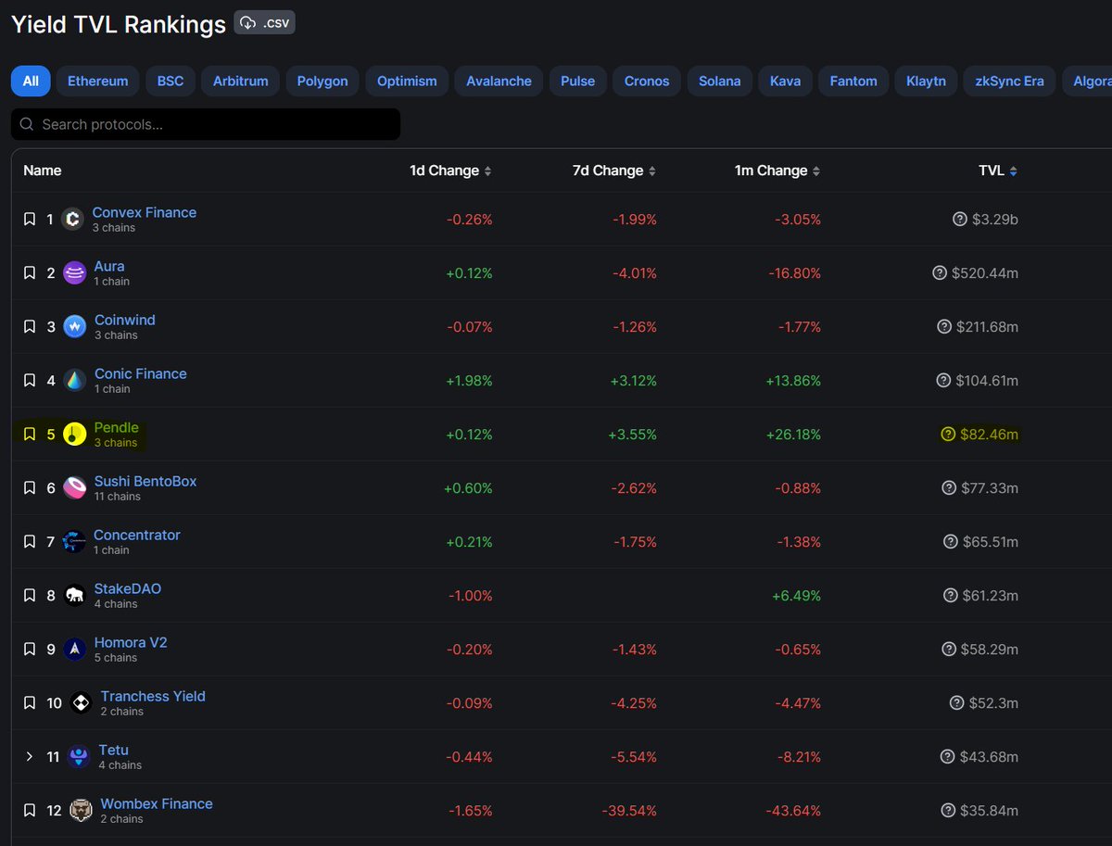Image resolution: width=1112 pixels, height=846 pixels.
Task: Filter by Fantom chain
Action: tap(853, 81)
